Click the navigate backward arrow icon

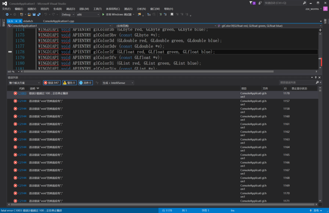(x=7, y=14)
